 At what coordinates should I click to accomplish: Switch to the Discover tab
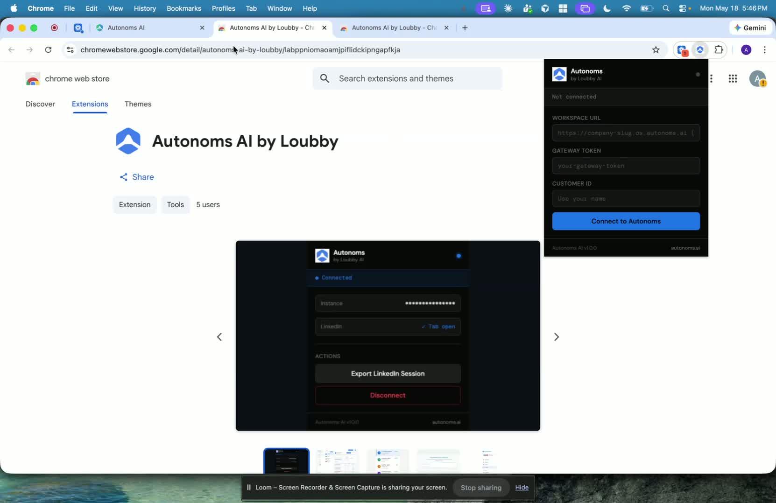pos(41,104)
